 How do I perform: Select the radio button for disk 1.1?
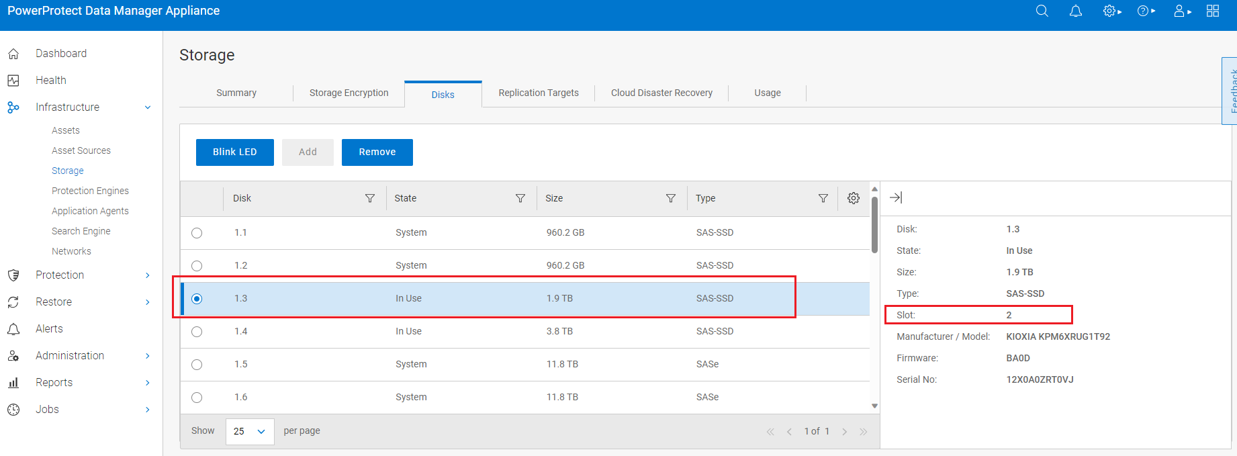pos(197,233)
